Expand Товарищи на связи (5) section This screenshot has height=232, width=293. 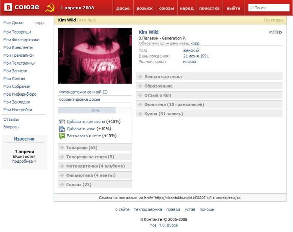[x=95, y=157]
